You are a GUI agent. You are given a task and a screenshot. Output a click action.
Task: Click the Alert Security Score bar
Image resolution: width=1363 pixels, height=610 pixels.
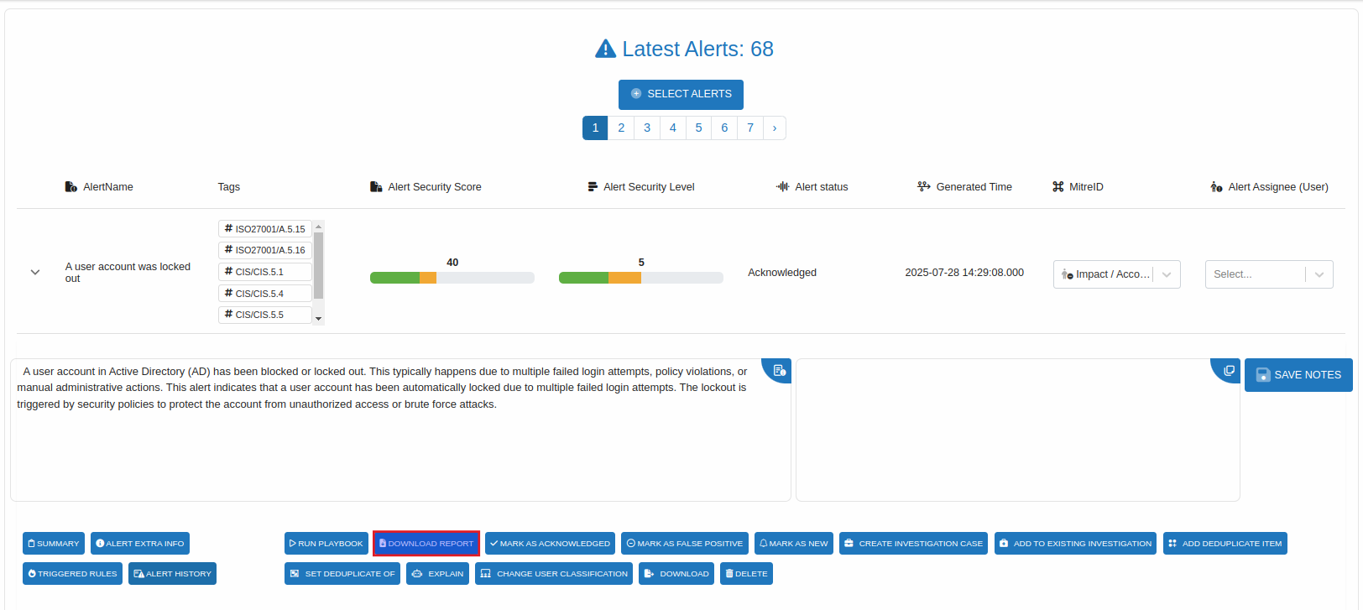[x=452, y=278]
